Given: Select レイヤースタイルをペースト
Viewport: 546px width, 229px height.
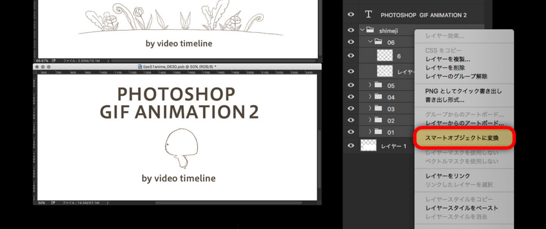Looking at the screenshot, I should click(x=462, y=208).
